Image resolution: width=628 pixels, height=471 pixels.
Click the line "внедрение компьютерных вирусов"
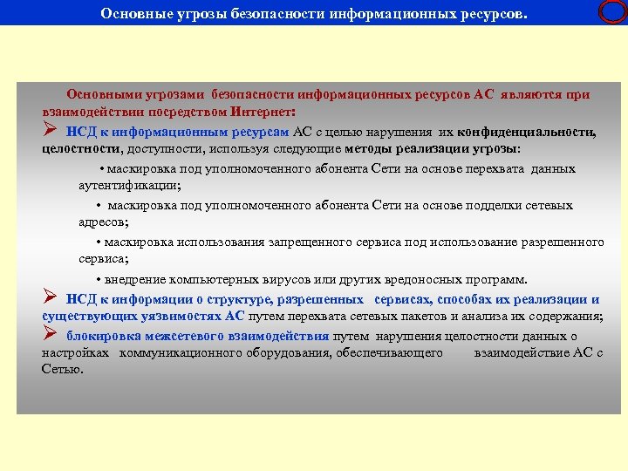(312, 279)
